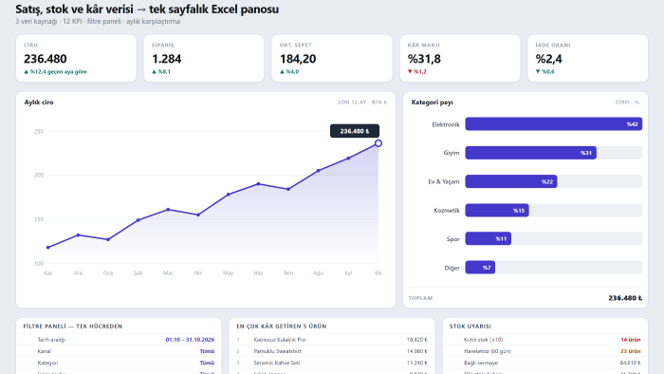664x374 pixels.
Task: Click the Mar month axis label
Action: coord(168,272)
